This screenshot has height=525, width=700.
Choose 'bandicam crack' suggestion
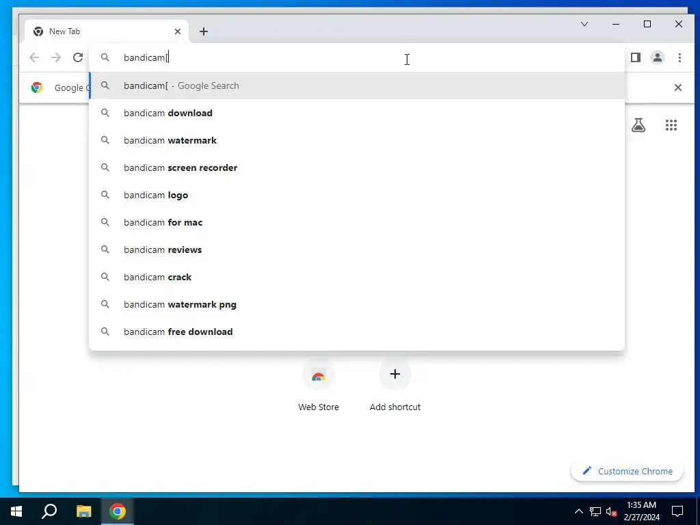point(357,277)
